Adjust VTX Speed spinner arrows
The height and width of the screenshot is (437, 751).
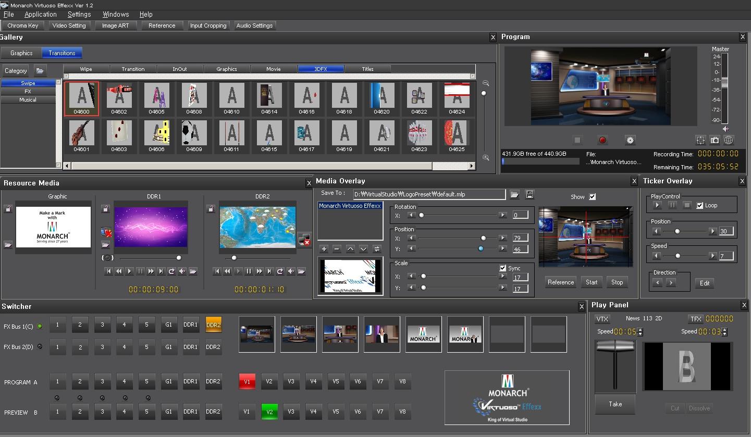coord(641,332)
